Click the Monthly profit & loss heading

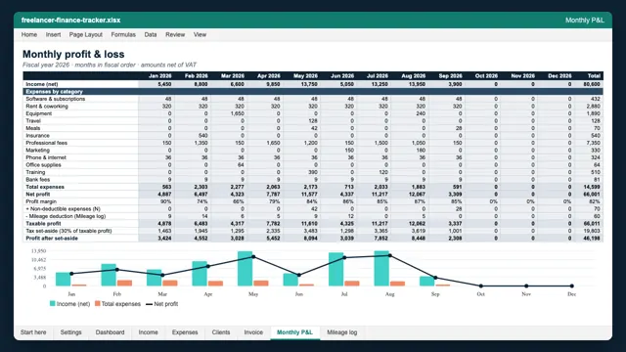coord(73,55)
